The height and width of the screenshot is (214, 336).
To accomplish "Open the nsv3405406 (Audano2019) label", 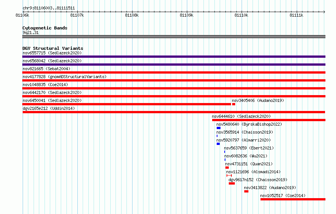I will (258, 100).
